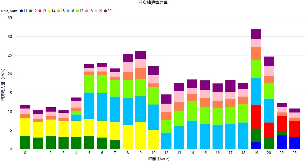Click the sky blue legend marker for unit 16
This screenshot has width=305, height=162.
tap(68, 11)
